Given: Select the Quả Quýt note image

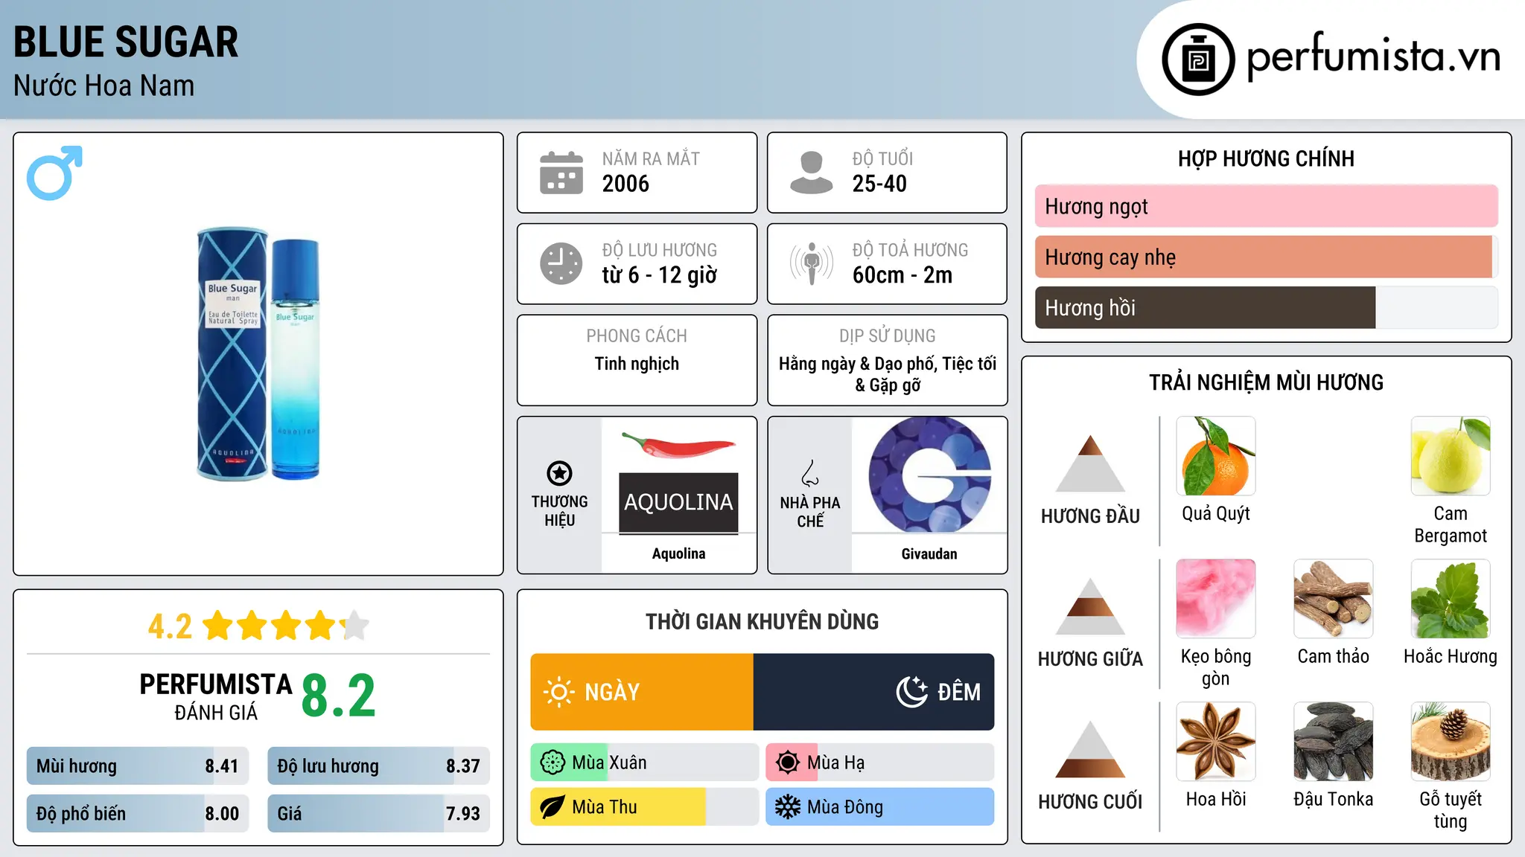Looking at the screenshot, I should (x=1216, y=456).
